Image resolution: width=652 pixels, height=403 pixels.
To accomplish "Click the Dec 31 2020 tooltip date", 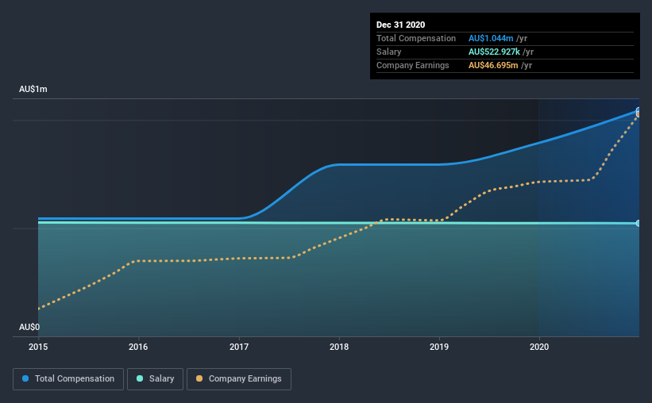I will click(x=400, y=25).
